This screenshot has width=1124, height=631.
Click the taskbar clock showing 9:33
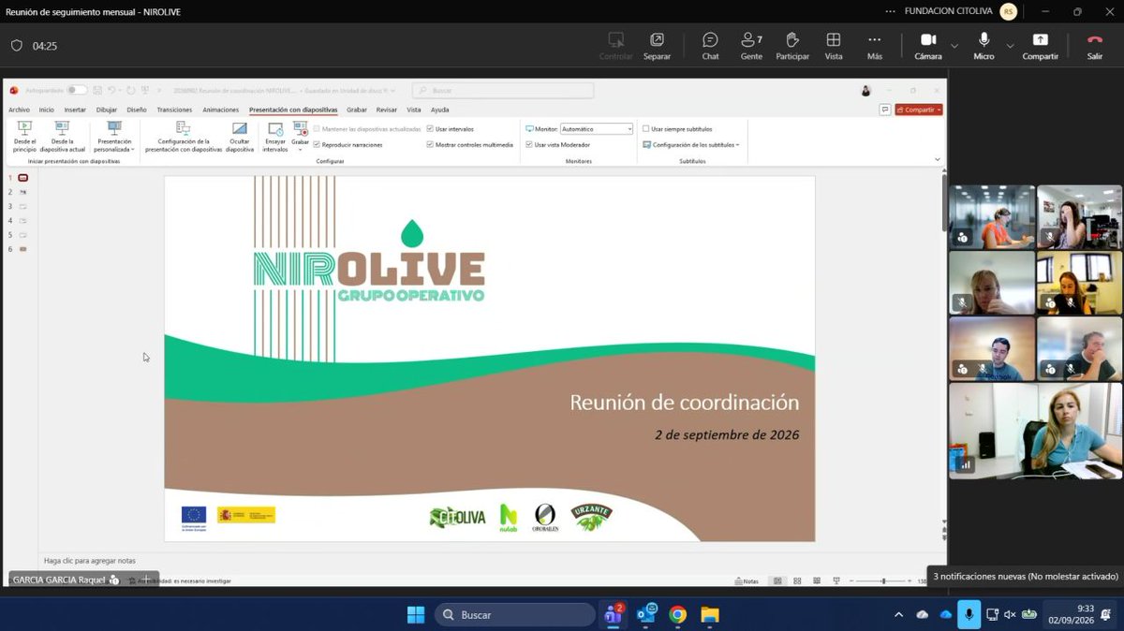click(1071, 614)
